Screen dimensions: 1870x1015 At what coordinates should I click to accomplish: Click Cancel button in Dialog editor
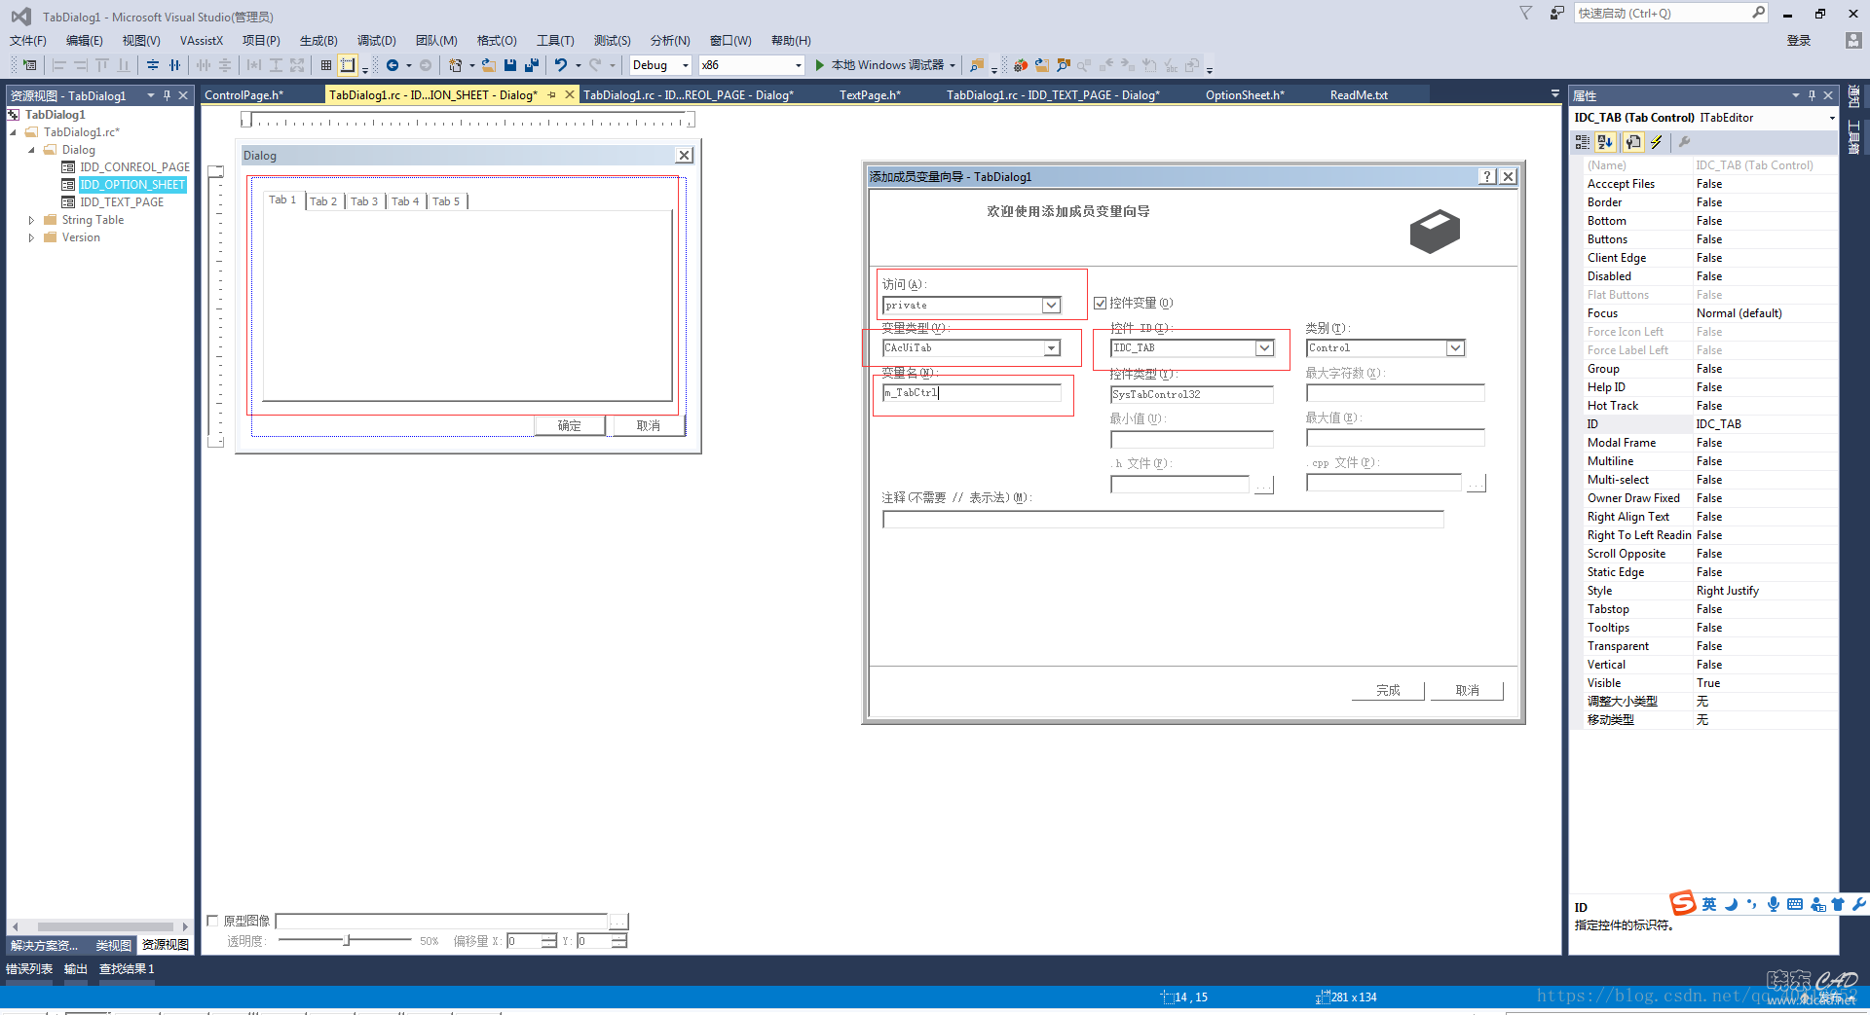649,425
